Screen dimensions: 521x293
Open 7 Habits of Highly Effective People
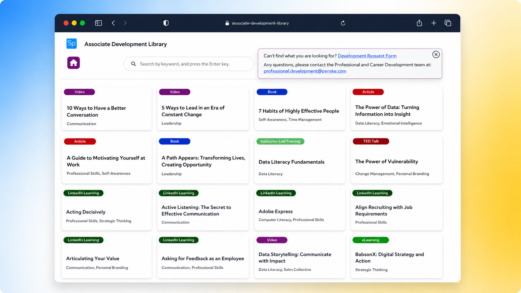click(x=300, y=108)
